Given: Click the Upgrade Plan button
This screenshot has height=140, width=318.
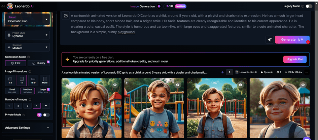Looking at the screenshot, I should pos(295,59).
